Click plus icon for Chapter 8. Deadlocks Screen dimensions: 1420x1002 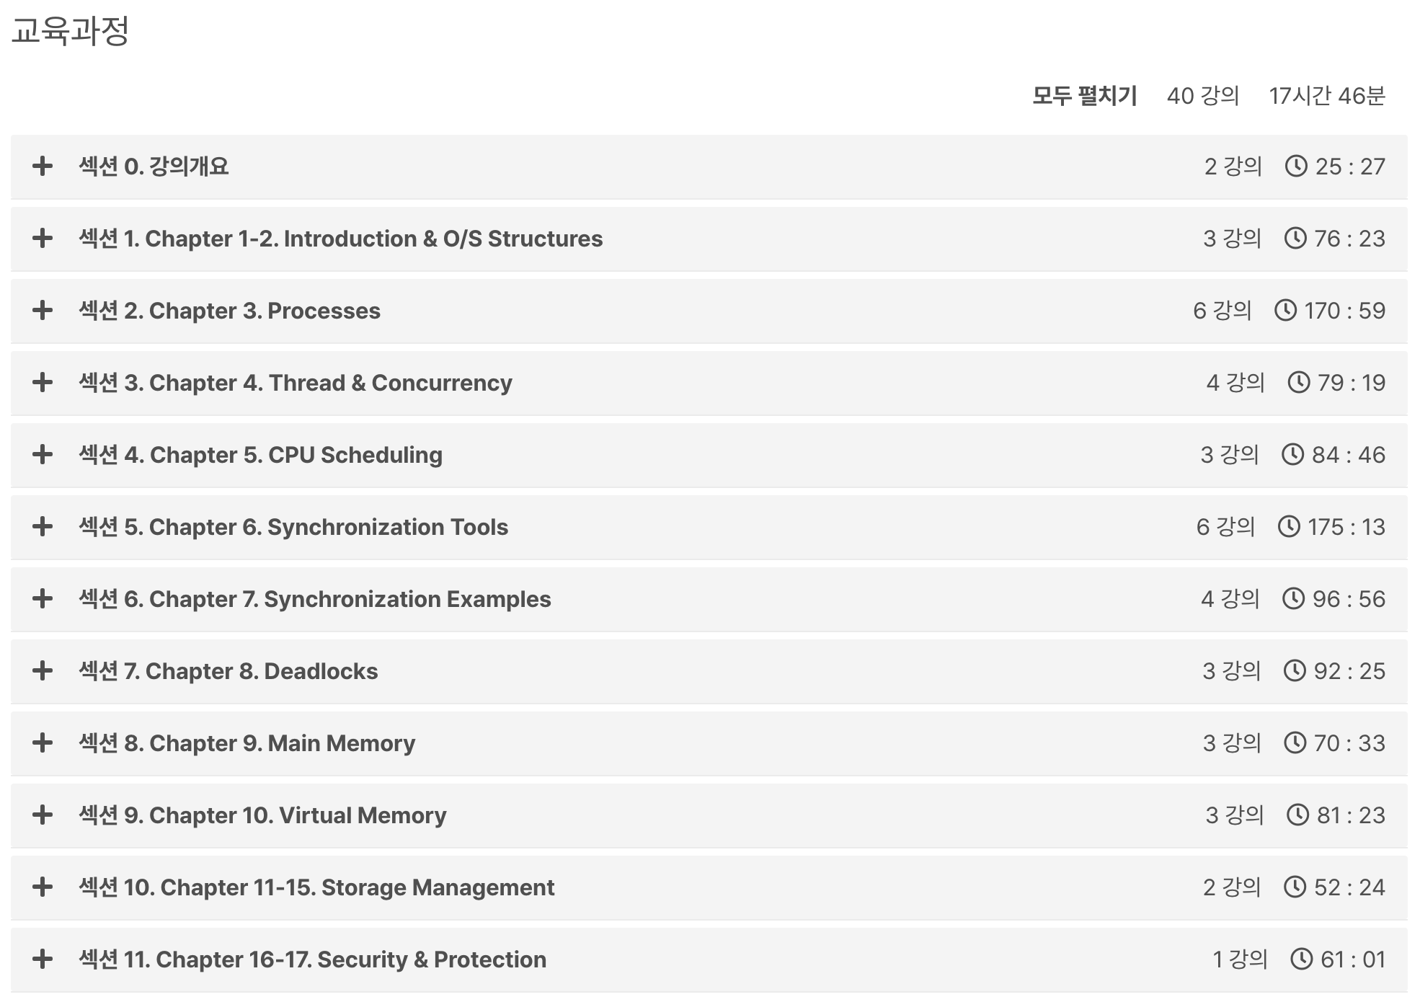click(43, 671)
